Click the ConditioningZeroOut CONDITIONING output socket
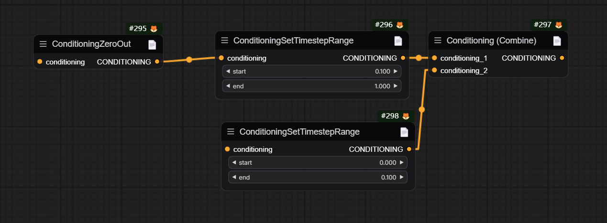Screen dimensions: 607x223 tap(157, 62)
